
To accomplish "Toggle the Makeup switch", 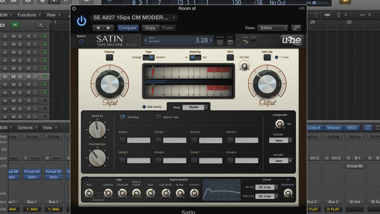I will 109,57.
